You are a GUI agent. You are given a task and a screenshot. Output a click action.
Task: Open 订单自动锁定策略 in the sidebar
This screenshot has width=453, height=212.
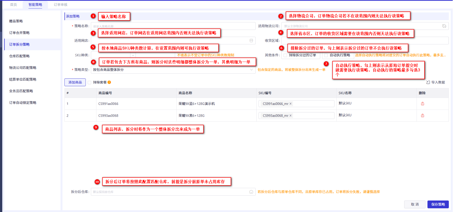coord(23,103)
